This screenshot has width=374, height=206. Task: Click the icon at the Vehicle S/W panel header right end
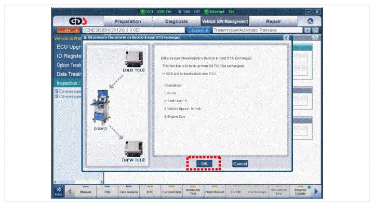[x=315, y=38]
